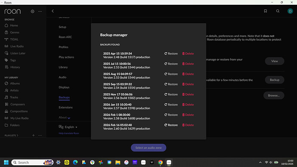Select the Profiles settings tab
Image resolution: width=297 pixels, height=167 pixels.
pyautogui.click(x=63, y=47)
